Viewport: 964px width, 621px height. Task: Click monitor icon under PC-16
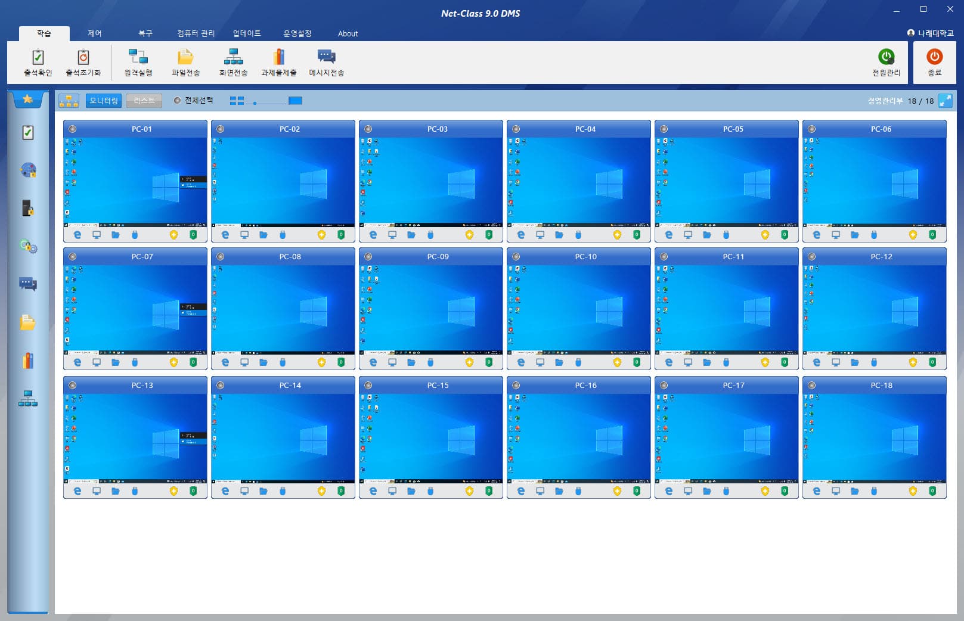tap(540, 491)
